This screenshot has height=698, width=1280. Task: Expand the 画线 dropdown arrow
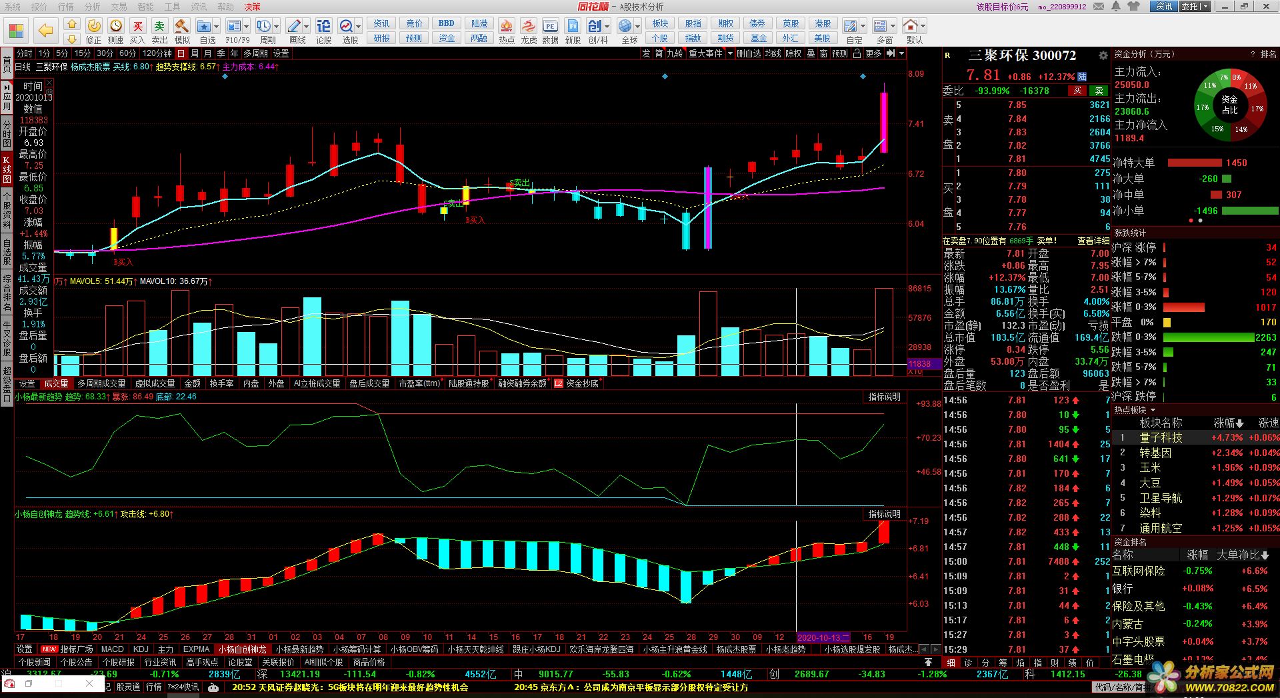pyautogui.click(x=307, y=27)
